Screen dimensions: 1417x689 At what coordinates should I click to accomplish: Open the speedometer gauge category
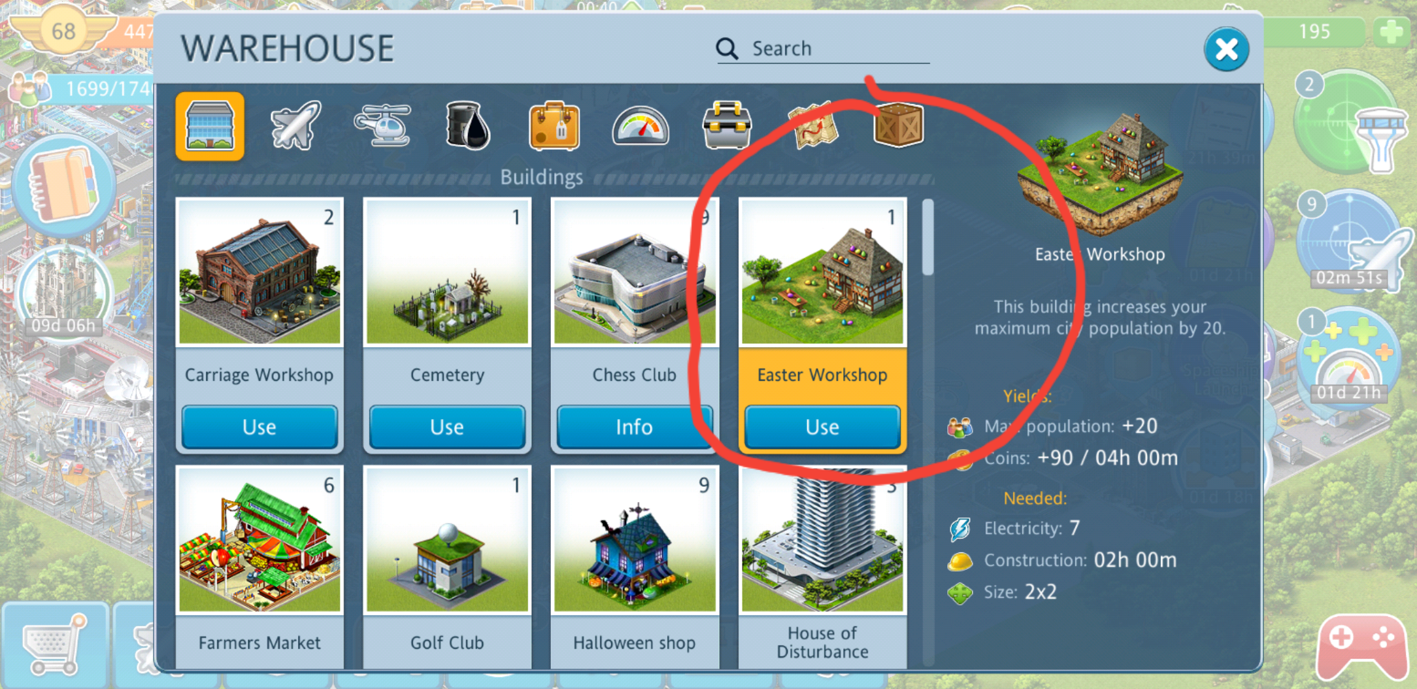pyautogui.click(x=640, y=126)
